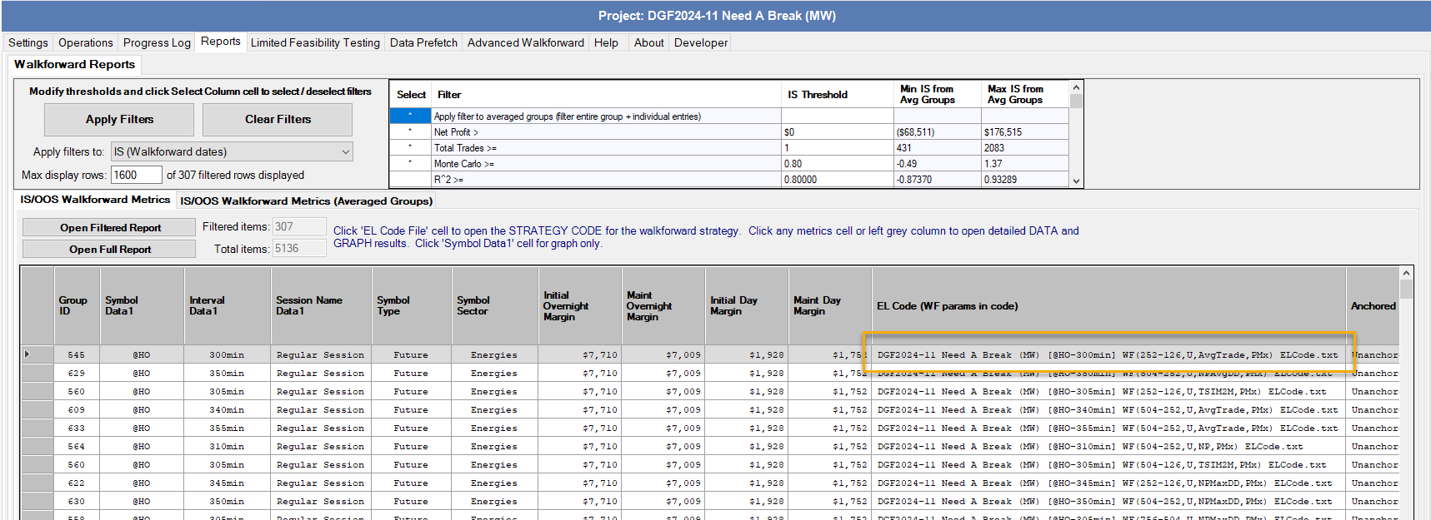Viewport: 1431px width, 520px height.
Task: Toggle 'Apply filter to averaged groups' Select cell
Action: tap(410, 116)
